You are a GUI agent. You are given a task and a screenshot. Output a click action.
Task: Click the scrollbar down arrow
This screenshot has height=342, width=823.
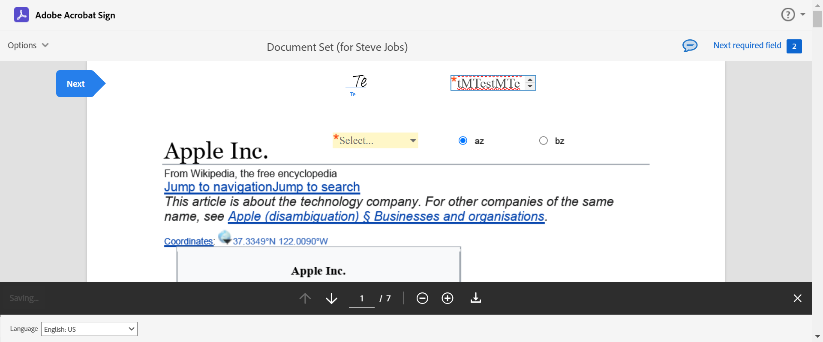click(x=817, y=337)
